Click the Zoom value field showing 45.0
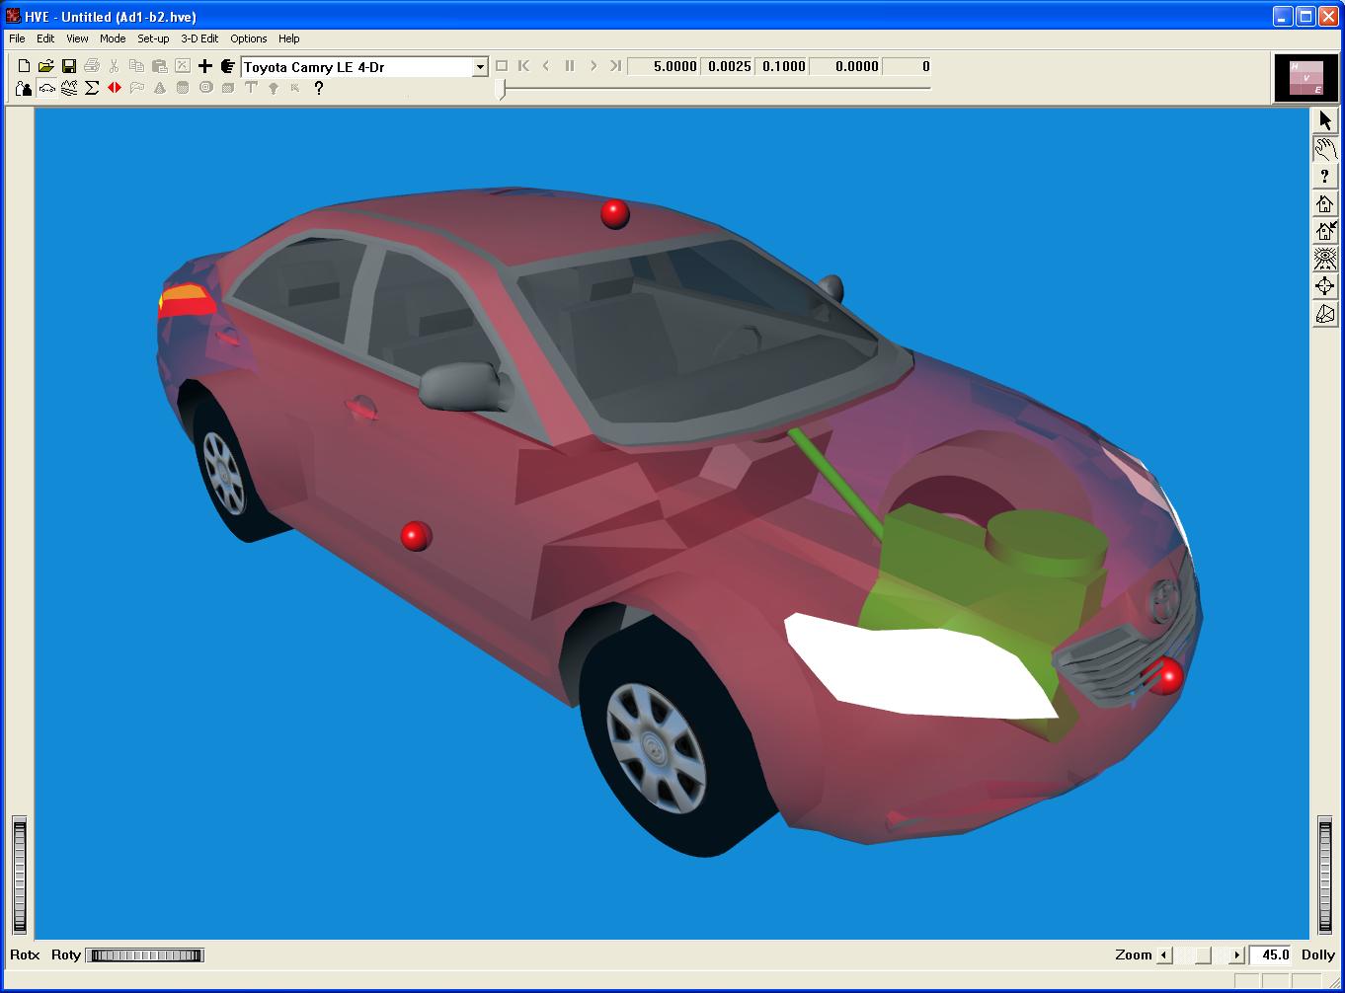Screen dimensions: 1345x993 (1272, 955)
